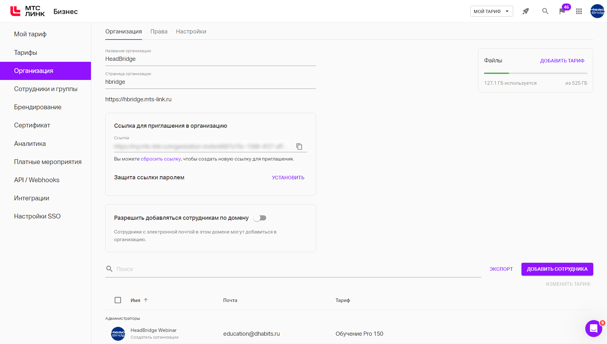Viewport: 607px width, 344px height.
Task: Open the apps grid menu
Action: click(579, 11)
